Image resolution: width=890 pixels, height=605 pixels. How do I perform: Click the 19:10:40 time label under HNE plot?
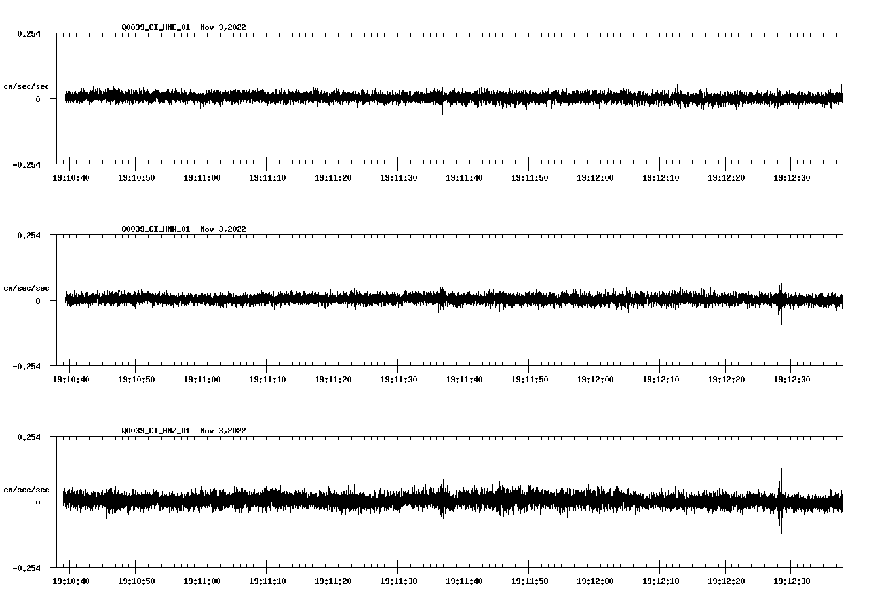click(71, 178)
